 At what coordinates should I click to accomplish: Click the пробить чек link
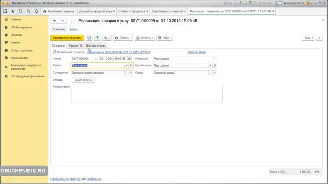click(94, 179)
